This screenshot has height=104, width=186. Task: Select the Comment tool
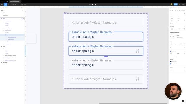tap(25, 5)
